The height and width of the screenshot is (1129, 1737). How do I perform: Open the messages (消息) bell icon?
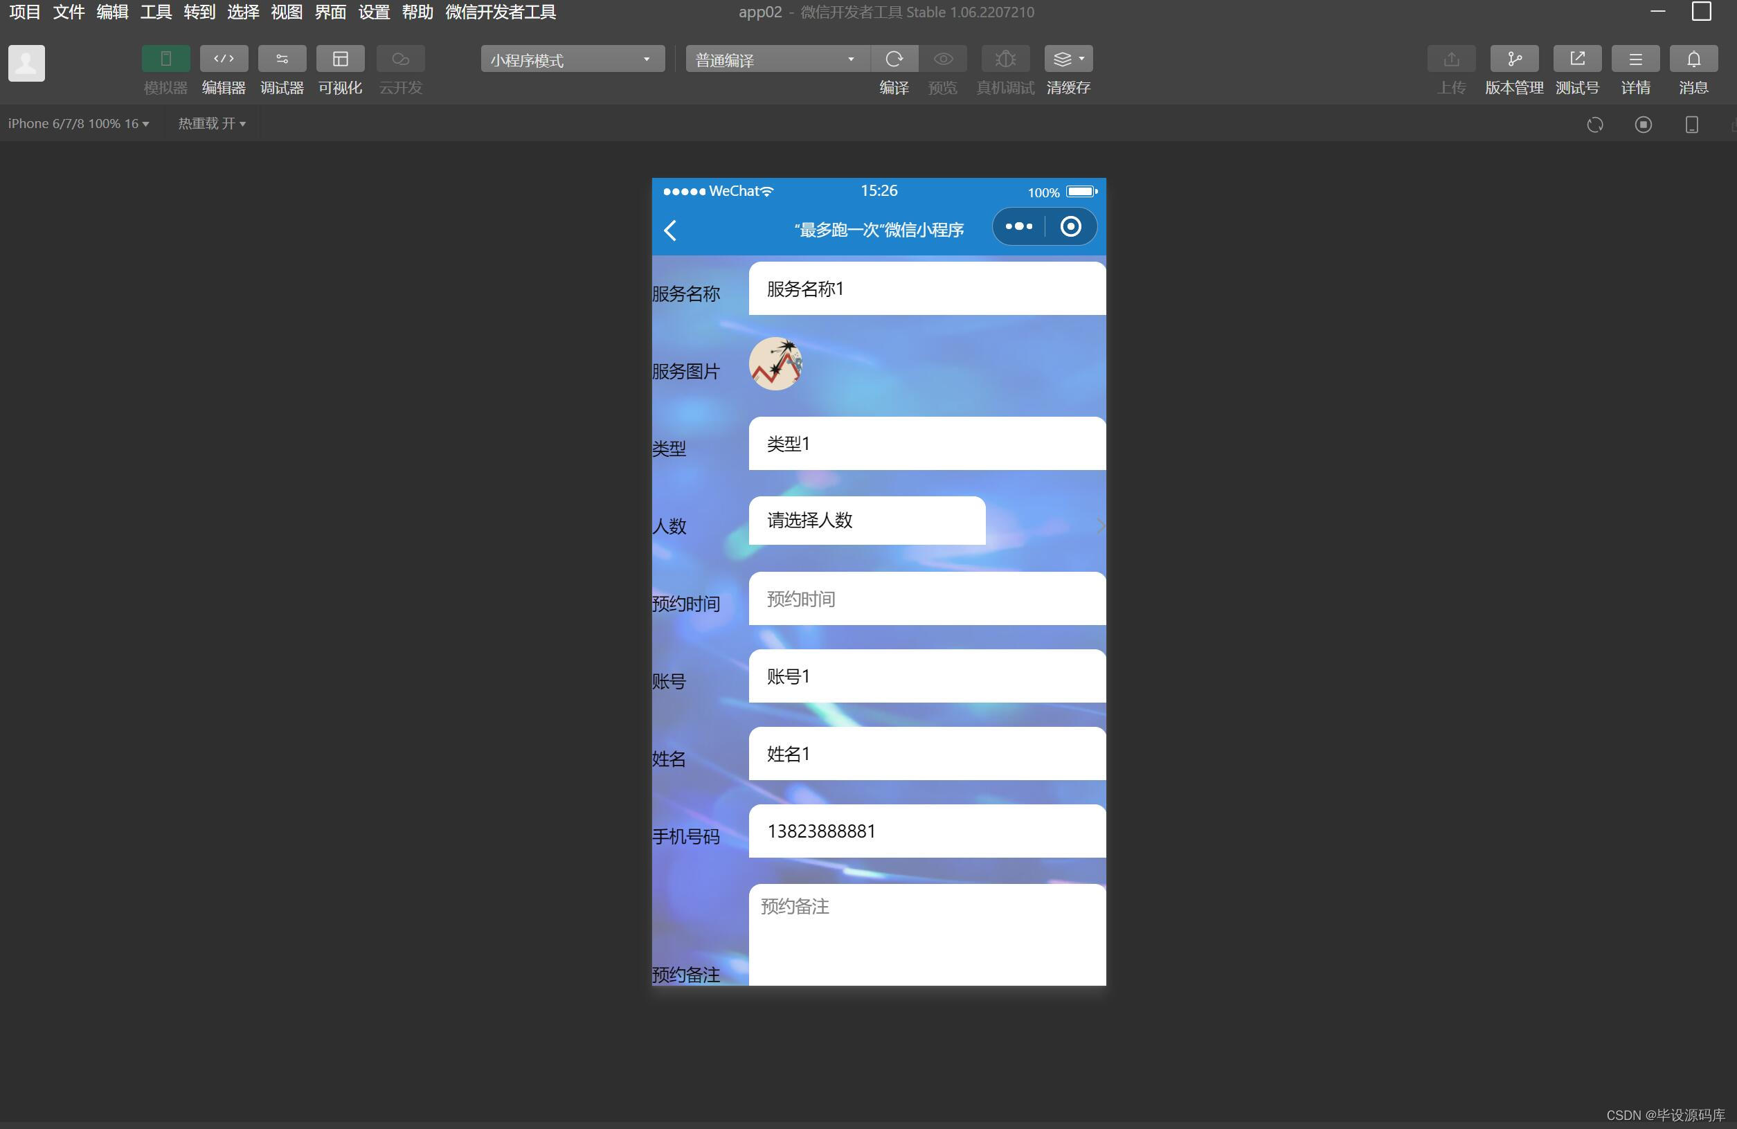1693,59
